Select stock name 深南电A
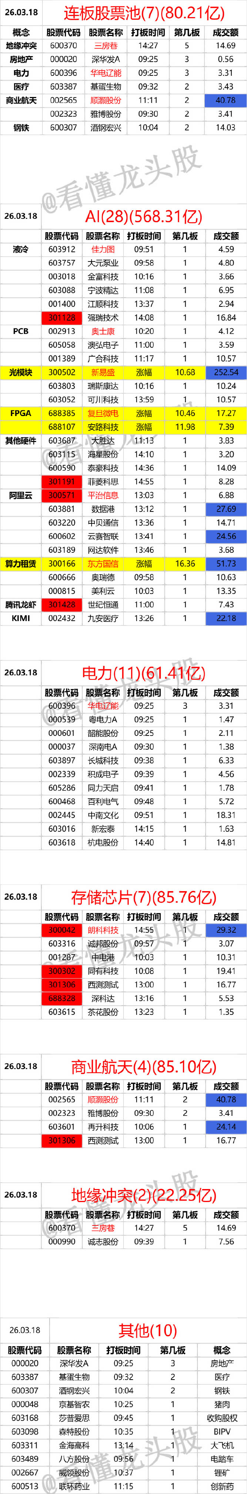247x1494 pixels. 103,747
